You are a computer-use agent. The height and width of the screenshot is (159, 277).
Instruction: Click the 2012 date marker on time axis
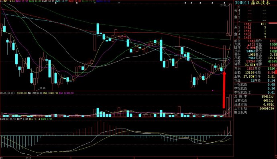28,158
